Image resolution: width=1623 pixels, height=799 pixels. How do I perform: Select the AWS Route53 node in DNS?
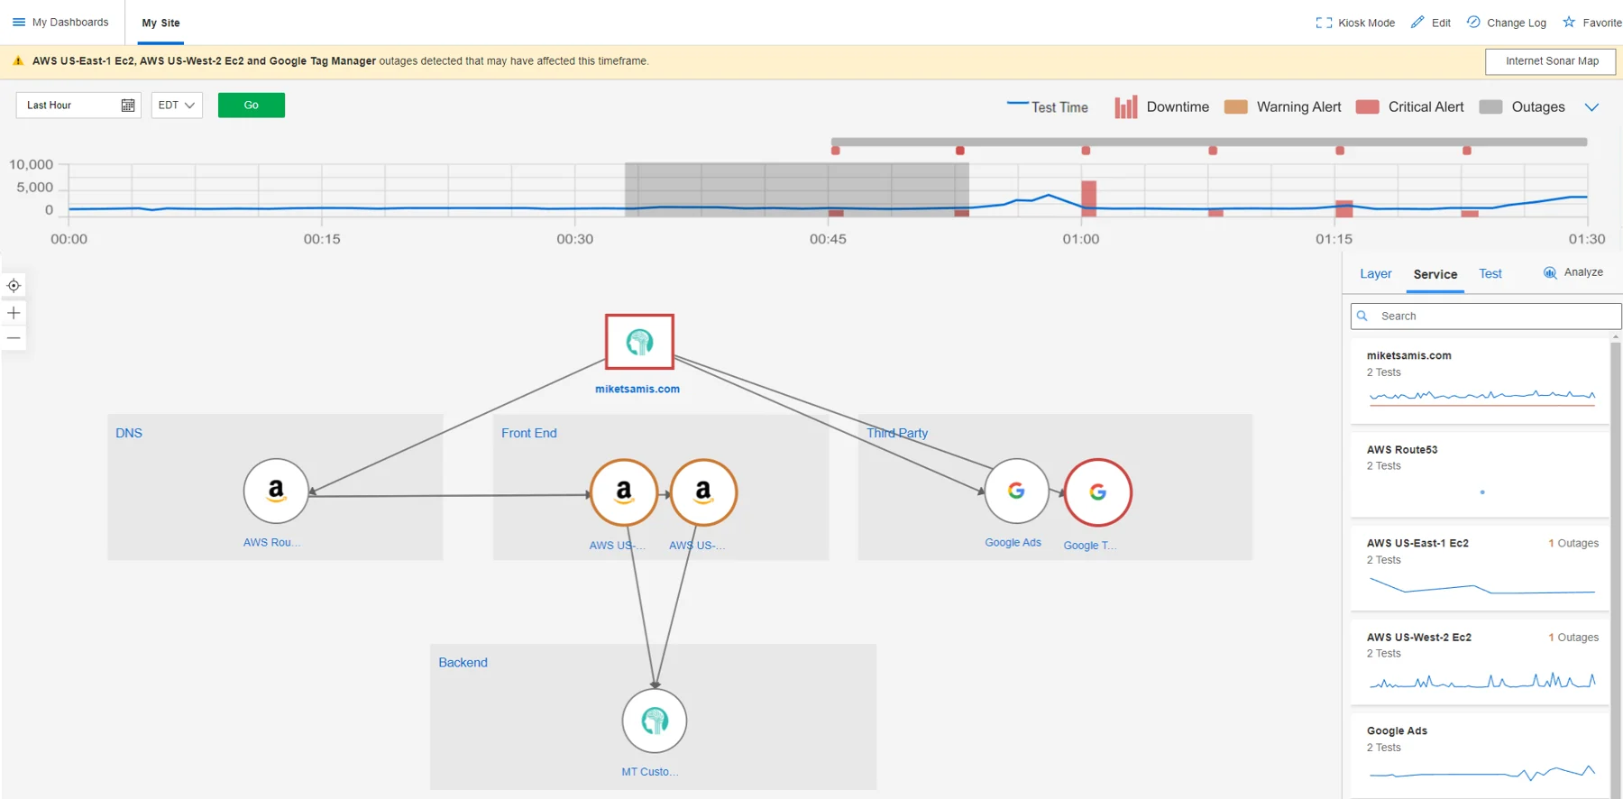click(x=276, y=491)
